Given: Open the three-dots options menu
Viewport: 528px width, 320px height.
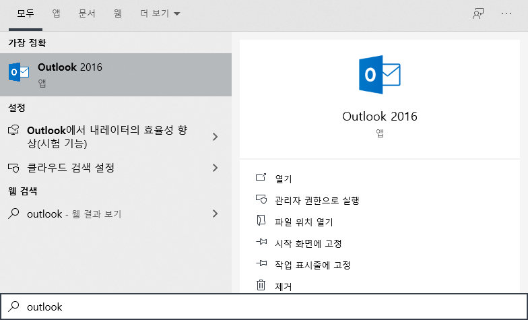Looking at the screenshot, I should click(506, 13).
